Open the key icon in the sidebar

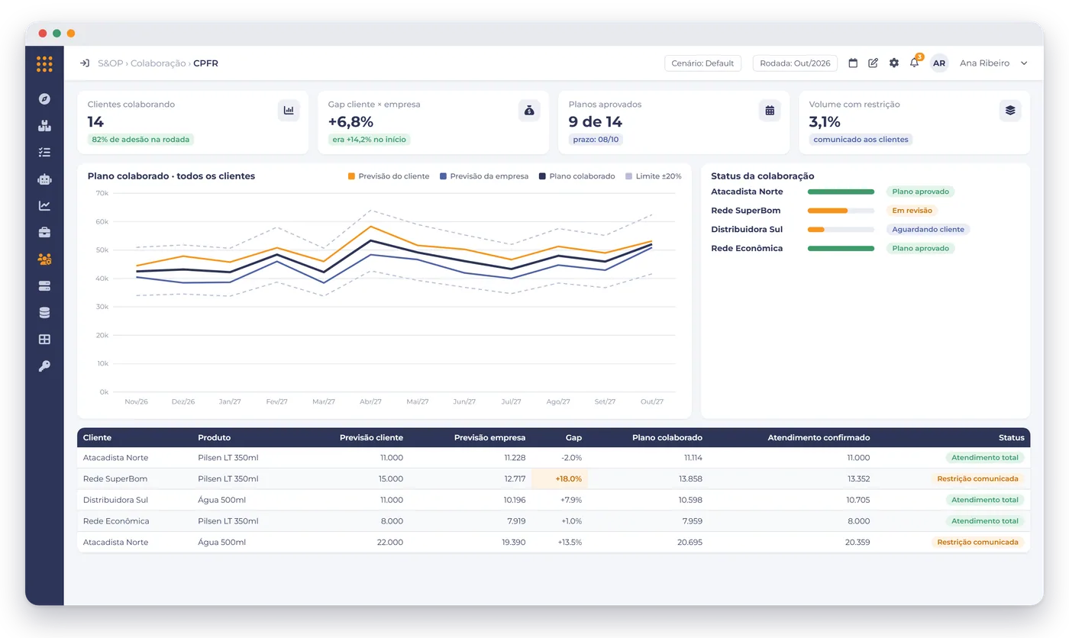[x=44, y=366]
